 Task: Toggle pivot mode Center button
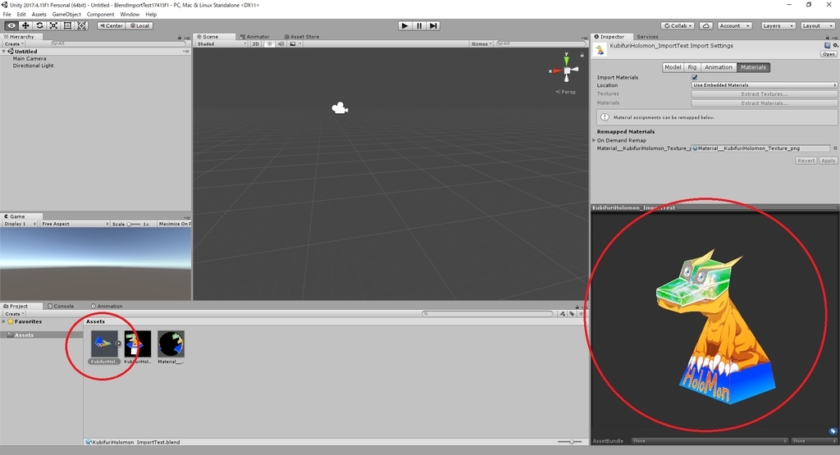pyautogui.click(x=112, y=25)
